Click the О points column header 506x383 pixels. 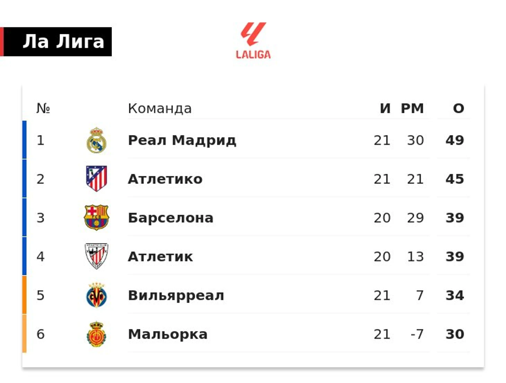(459, 108)
